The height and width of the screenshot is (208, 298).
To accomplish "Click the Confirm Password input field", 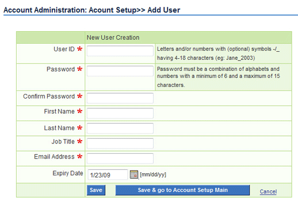I will coord(120,98).
